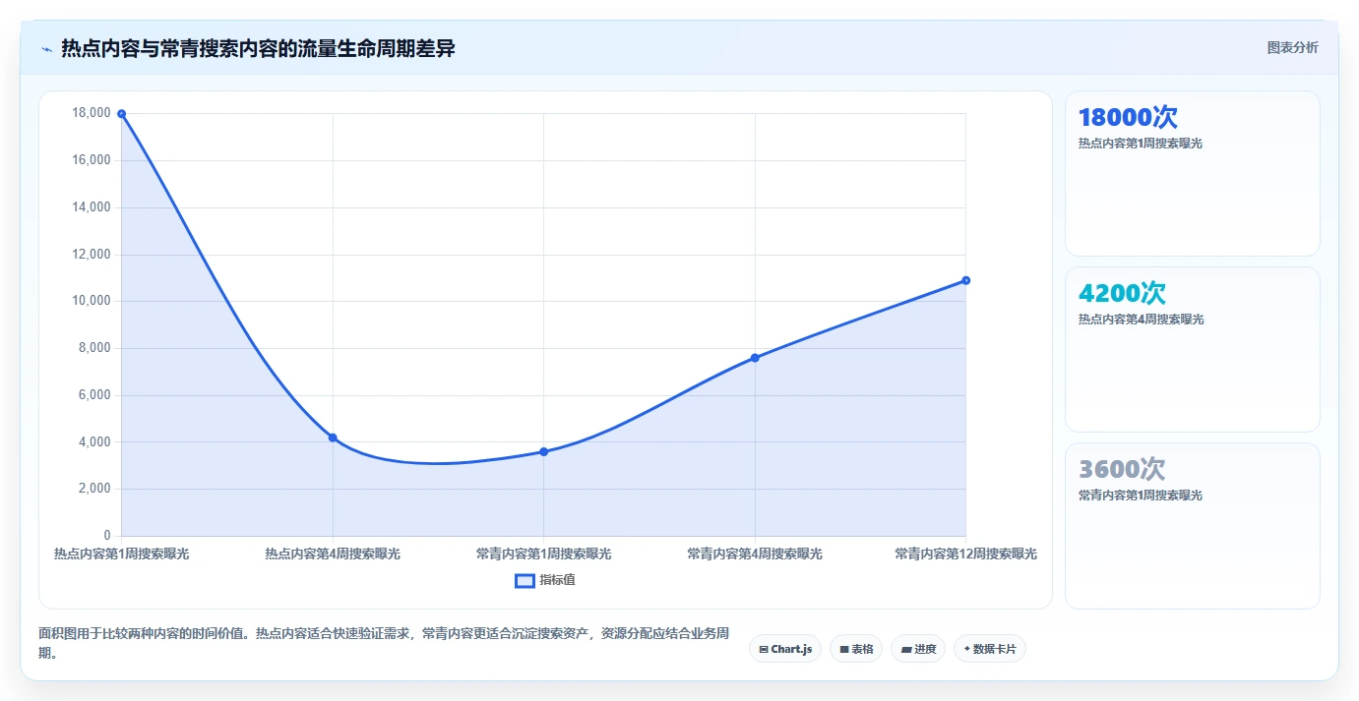Click the 4,000 y-axis tick label
1359x701 pixels.
(x=94, y=441)
